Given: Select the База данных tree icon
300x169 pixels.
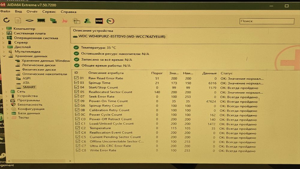Looking at the screenshot, I should (x=13, y=113).
